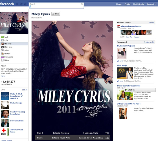Open notifications globe icon in header

(x=25, y=4)
